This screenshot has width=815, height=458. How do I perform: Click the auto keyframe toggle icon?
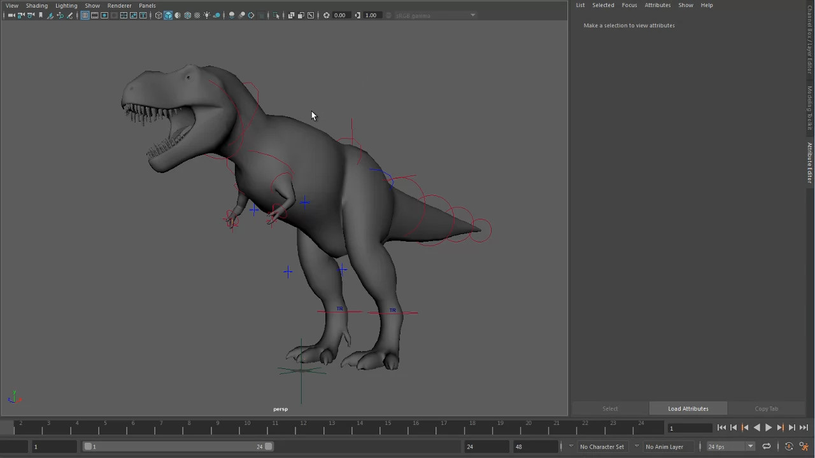(x=789, y=447)
